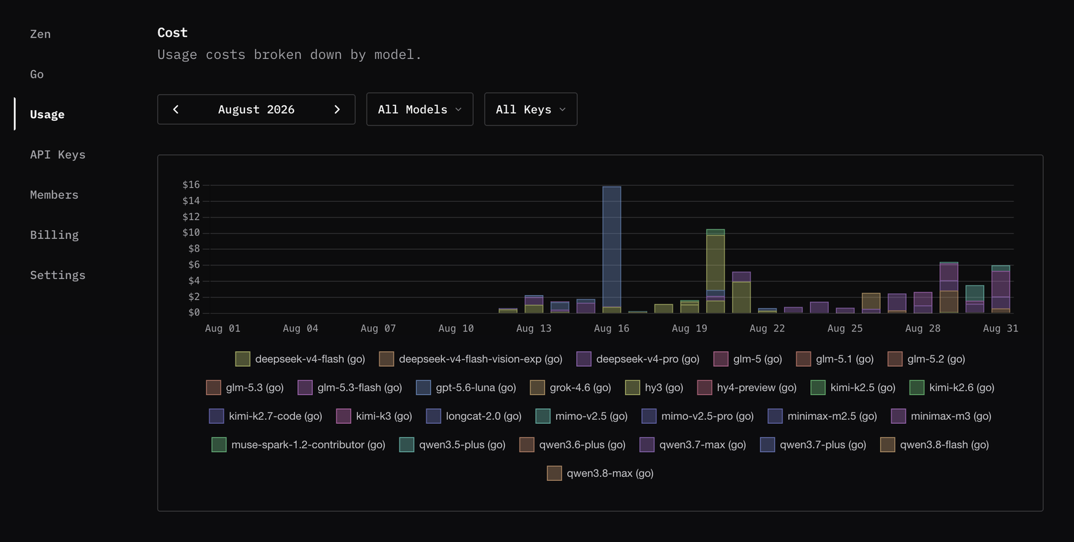Click the Aug 21 cost bar

pos(741,292)
